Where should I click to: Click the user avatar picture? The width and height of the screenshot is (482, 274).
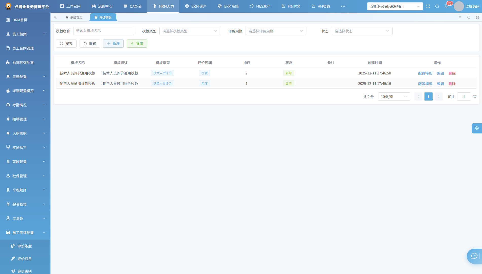(459, 6)
